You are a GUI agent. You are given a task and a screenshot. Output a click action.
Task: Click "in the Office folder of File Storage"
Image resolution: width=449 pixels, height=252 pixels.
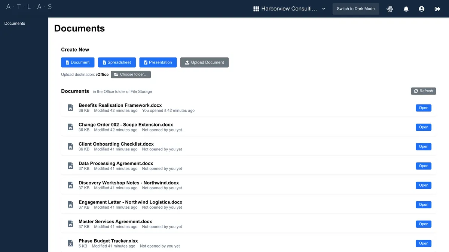coord(122,91)
